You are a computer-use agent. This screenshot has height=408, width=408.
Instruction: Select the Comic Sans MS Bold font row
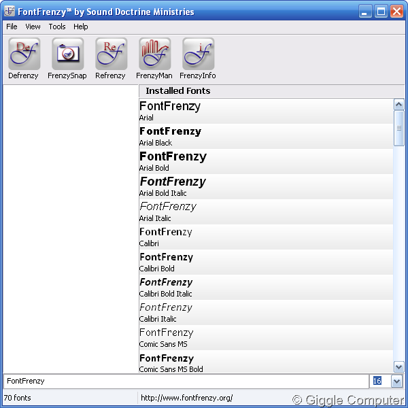(266, 362)
